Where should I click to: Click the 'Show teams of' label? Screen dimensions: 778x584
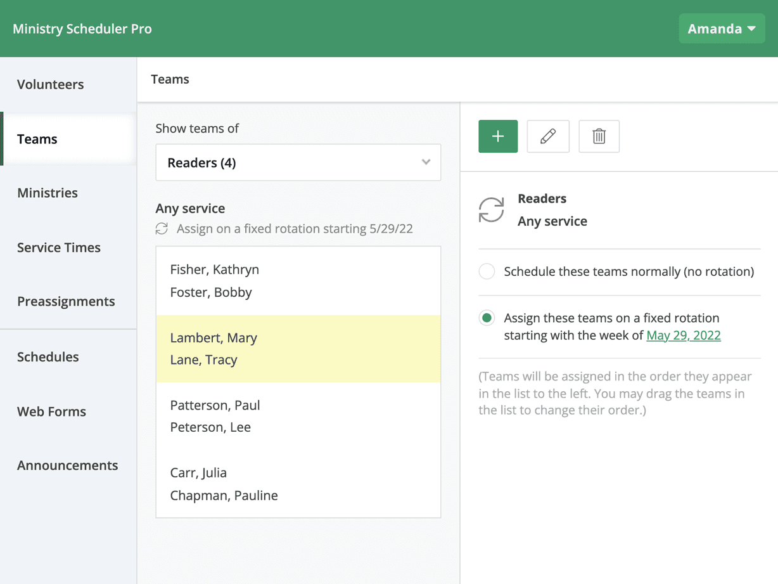[197, 128]
